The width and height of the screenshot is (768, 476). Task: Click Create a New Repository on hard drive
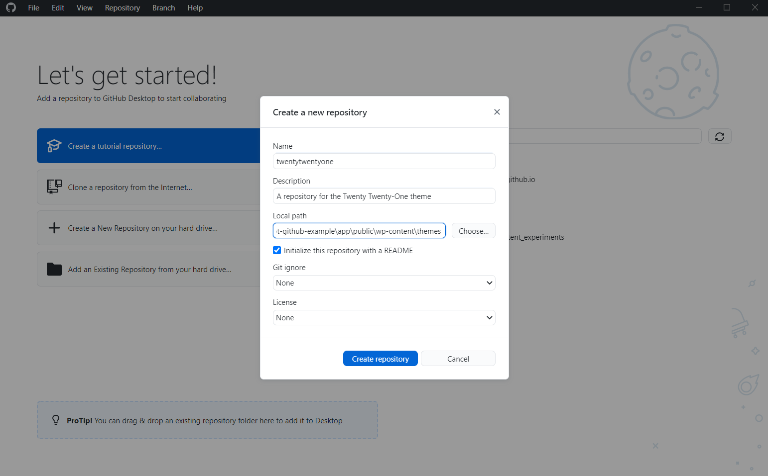click(x=148, y=228)
